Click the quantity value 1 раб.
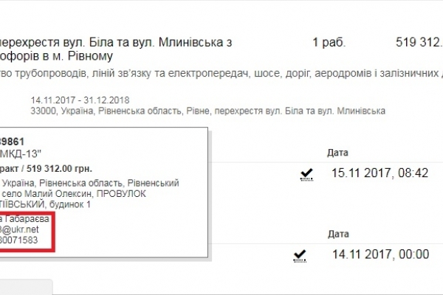Viewport: 443px width, 295px height. (x=329, y=43)
